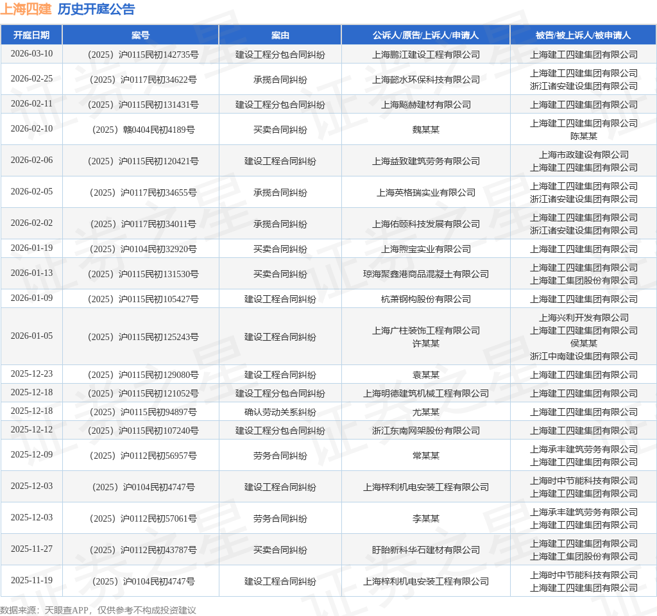The height and width of the screenshot is (616, 657).
Task: Select the date 2025-11-19
Action: 31,580
